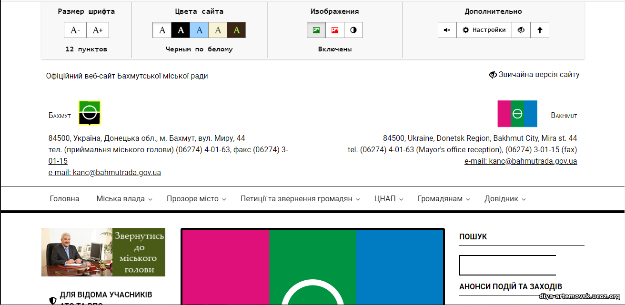
Task: Click shield icon beside УЧАСНИКІВ АТО
Action: click(53, 301)
